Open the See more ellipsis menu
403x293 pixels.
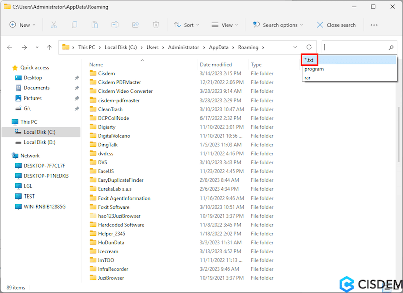[x=374, y=25]
